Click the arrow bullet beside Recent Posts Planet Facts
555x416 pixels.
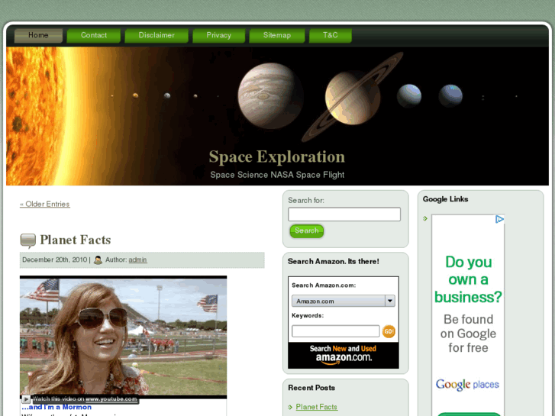pos(290,407)
